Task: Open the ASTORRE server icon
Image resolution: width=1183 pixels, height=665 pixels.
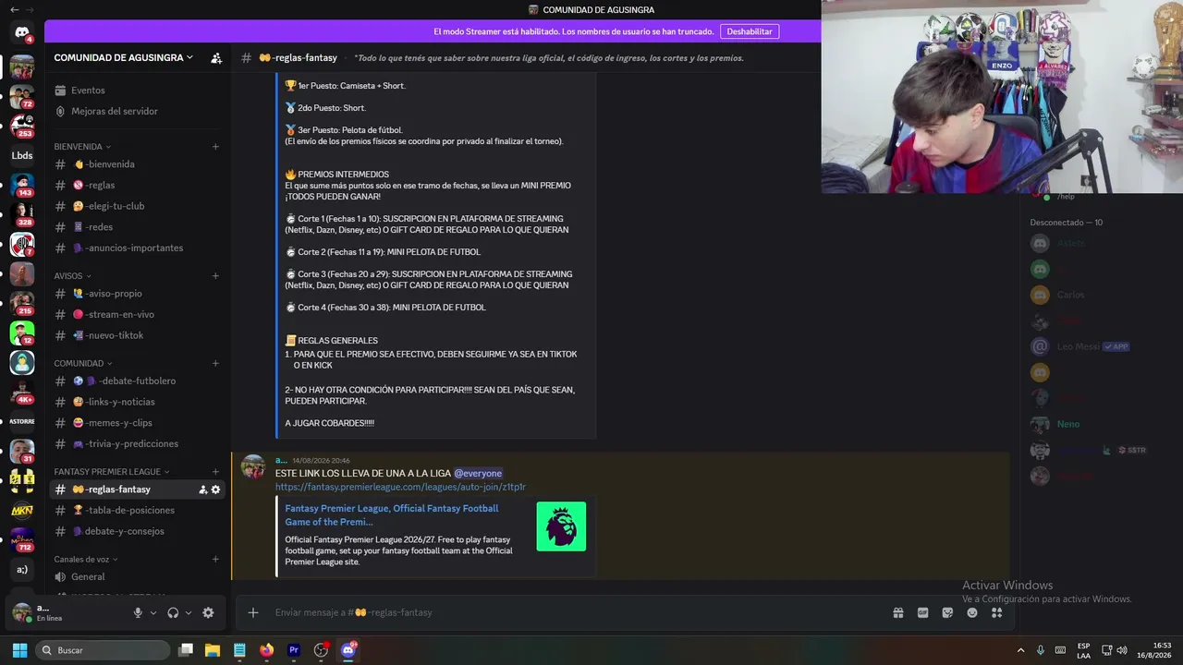Action: pyautogui.click(x=22, y=421)
